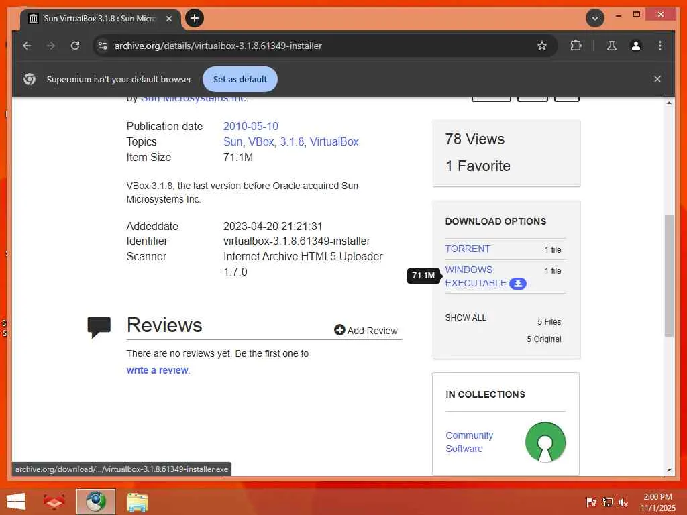Screen dimensions: 687x515
Task: Dismiss the default browser infobar
Action: click(657, 79)
